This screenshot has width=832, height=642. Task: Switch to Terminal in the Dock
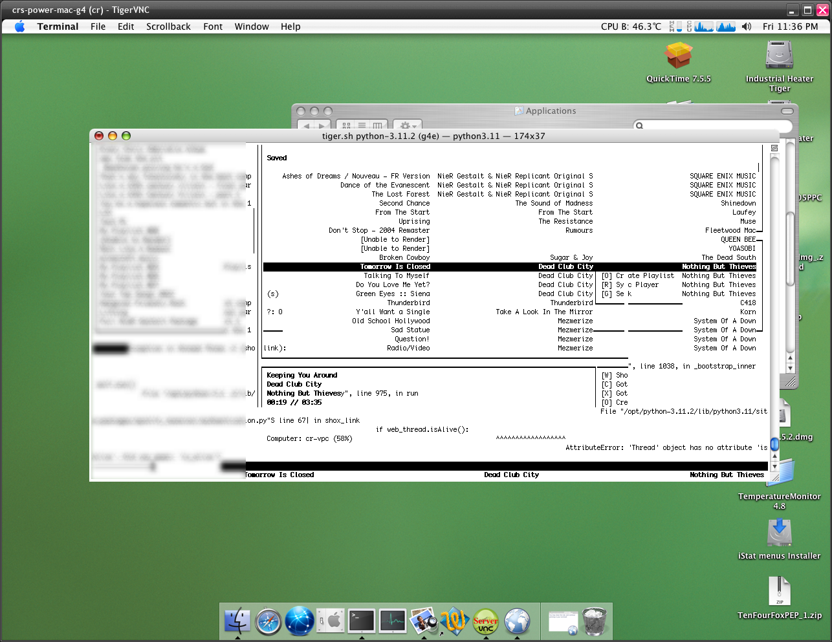(362, 621)
